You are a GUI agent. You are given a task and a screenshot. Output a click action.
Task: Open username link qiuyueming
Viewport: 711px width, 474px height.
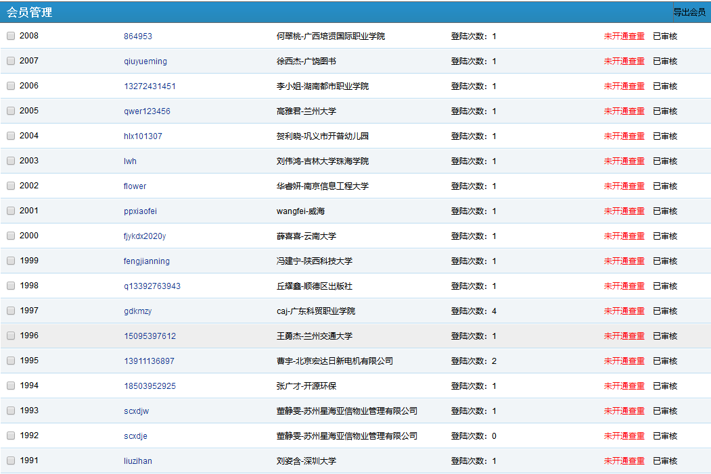pos(145,61)
